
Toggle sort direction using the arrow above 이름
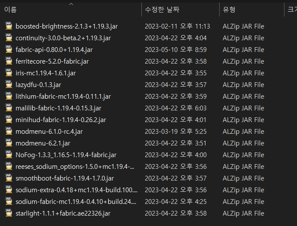click(71, 4)
